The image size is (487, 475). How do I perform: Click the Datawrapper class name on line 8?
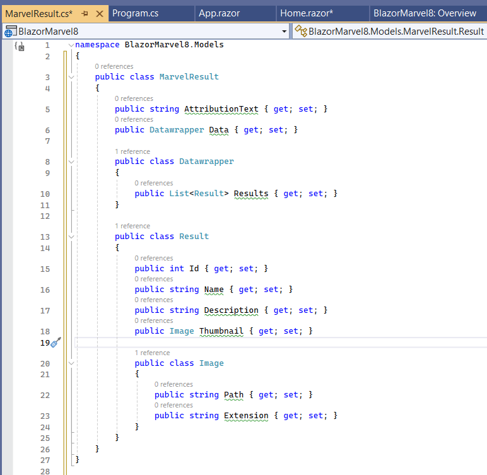206,161
